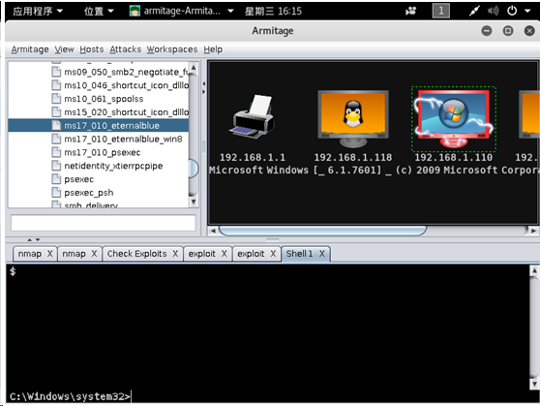Click workspace switcher number 1
540x406 pixels.
click(441, 11)
